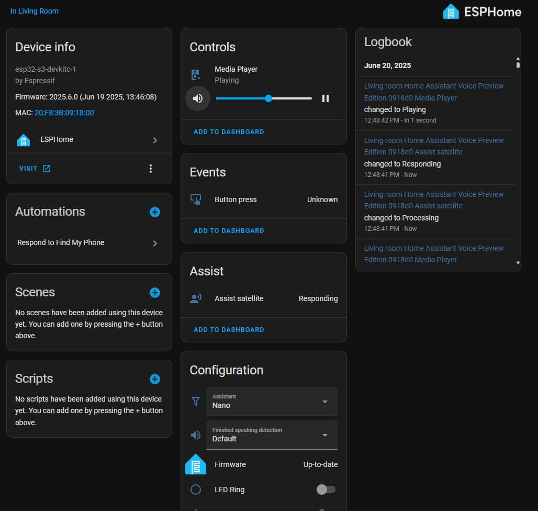Click the LED Ring label

230,490
